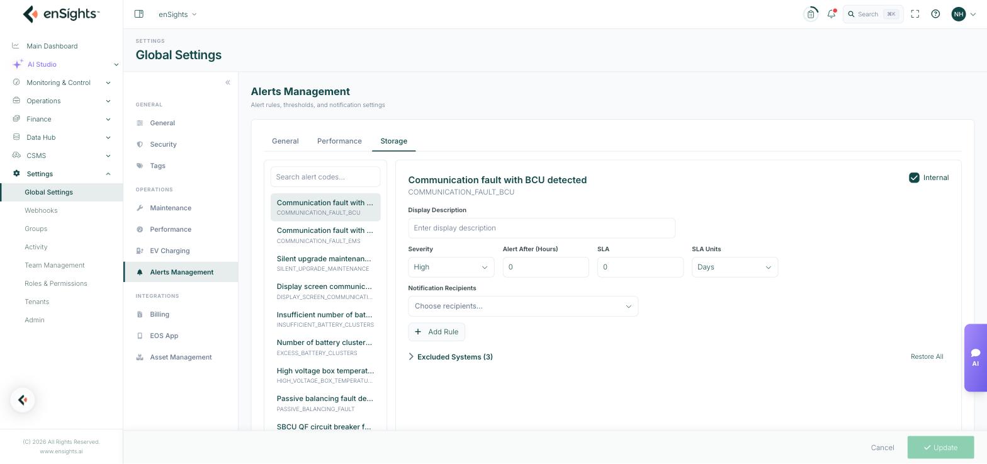
Task: Enter fullscreen mode icon
Action: (915, 14)
